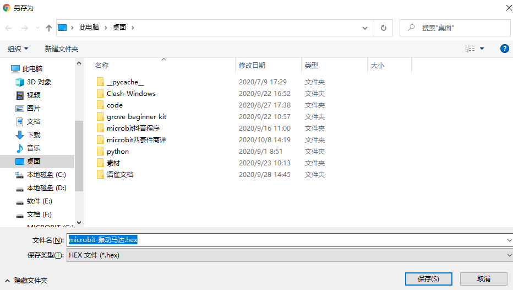Select the microbit抖音程序 folder icon
Viewport: 513px width, 290px height.
pos(100,128)
